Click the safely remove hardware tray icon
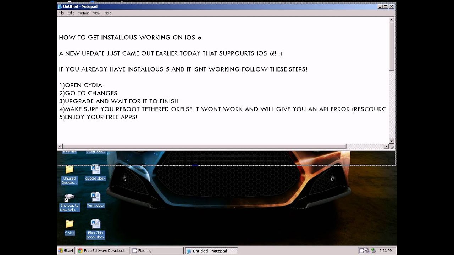 click(x=373, y=251)
